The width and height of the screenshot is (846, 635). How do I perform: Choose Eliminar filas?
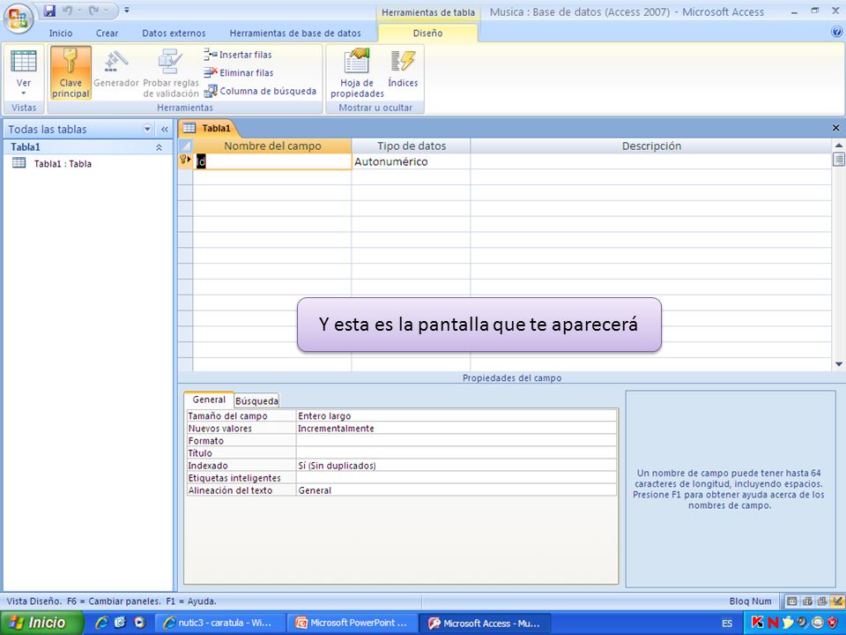pos(239,72)
